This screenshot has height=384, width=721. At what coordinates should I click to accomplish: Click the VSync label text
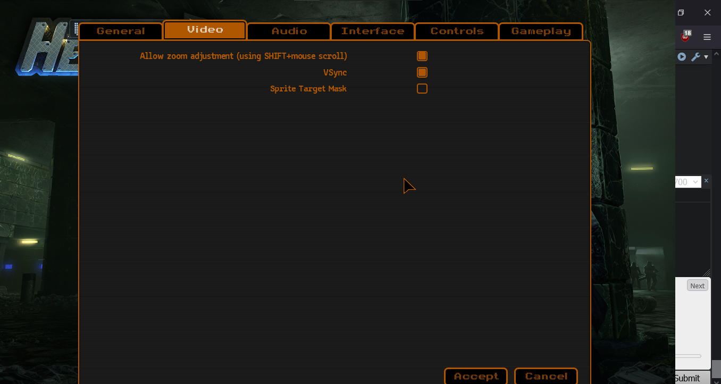click(x=335, y=72)
